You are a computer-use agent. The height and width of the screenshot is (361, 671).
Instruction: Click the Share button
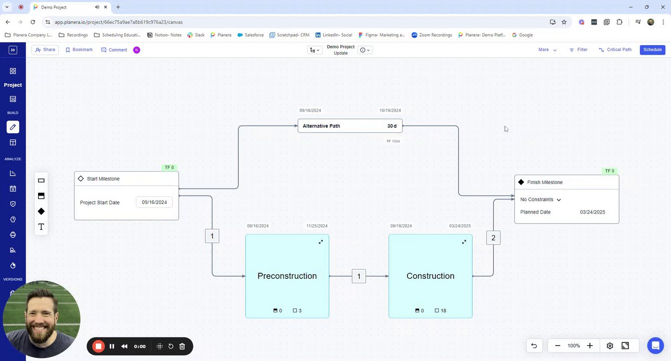[x=45, y=50]
